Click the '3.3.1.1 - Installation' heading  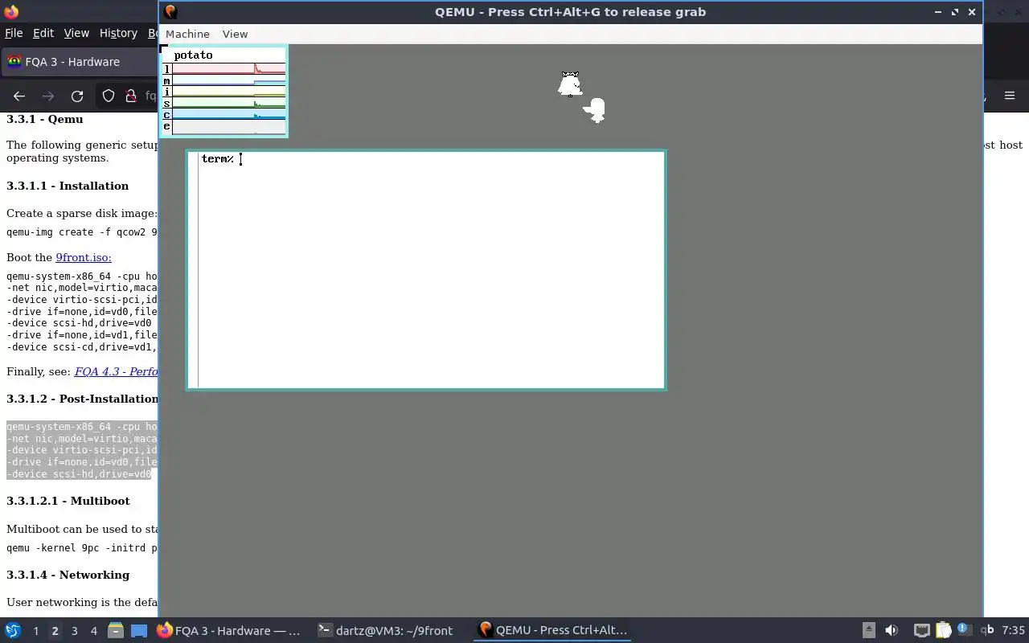(x=68, y=186)
